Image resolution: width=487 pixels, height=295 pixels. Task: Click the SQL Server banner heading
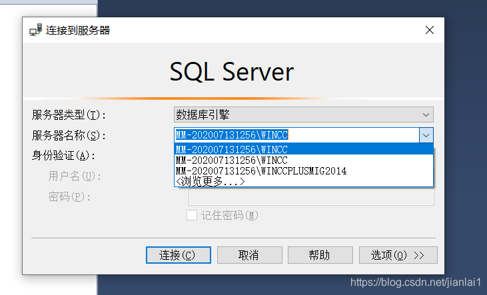(x=231, y=72)
